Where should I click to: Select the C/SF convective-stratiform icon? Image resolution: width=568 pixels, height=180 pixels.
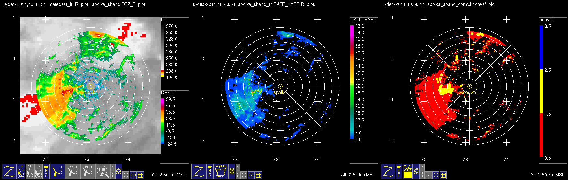408,171
